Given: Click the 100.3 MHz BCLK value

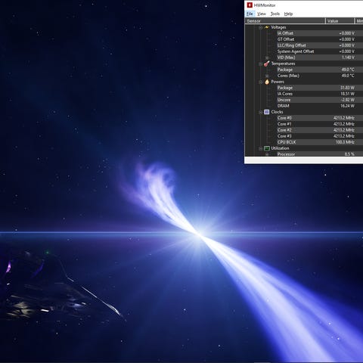Looking at the screenshot, I should point(345,142).
